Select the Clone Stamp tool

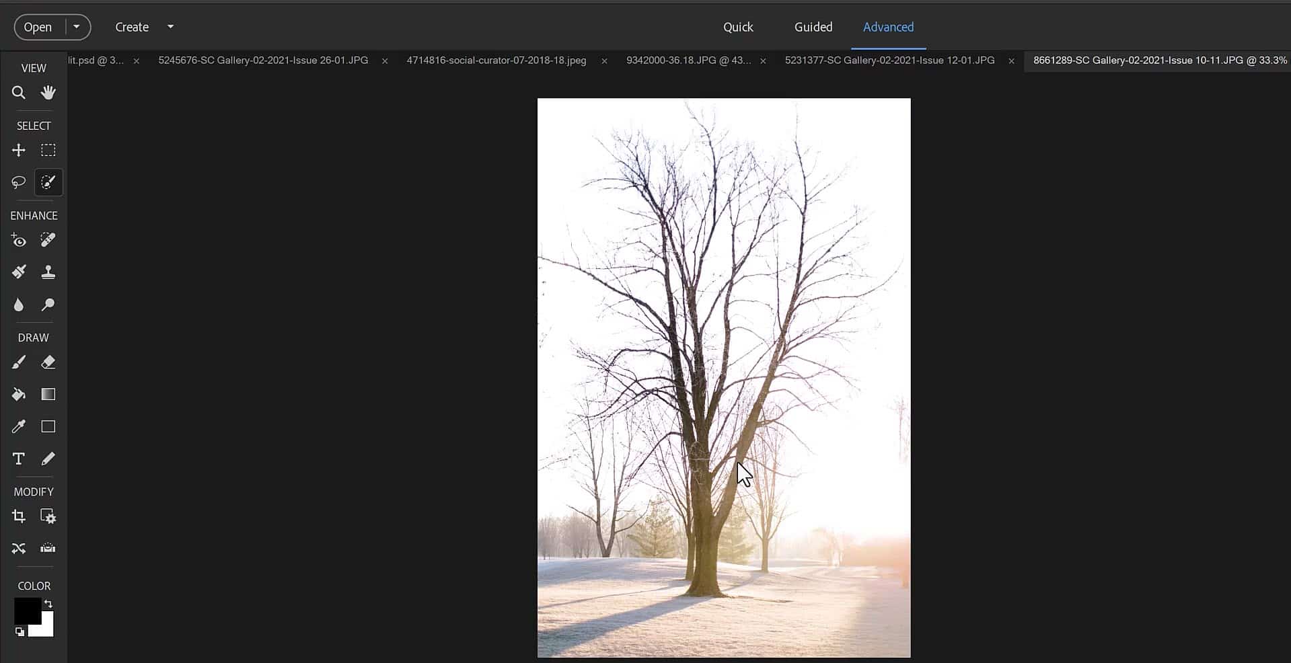pyautogui.click(x=48, y=272)
